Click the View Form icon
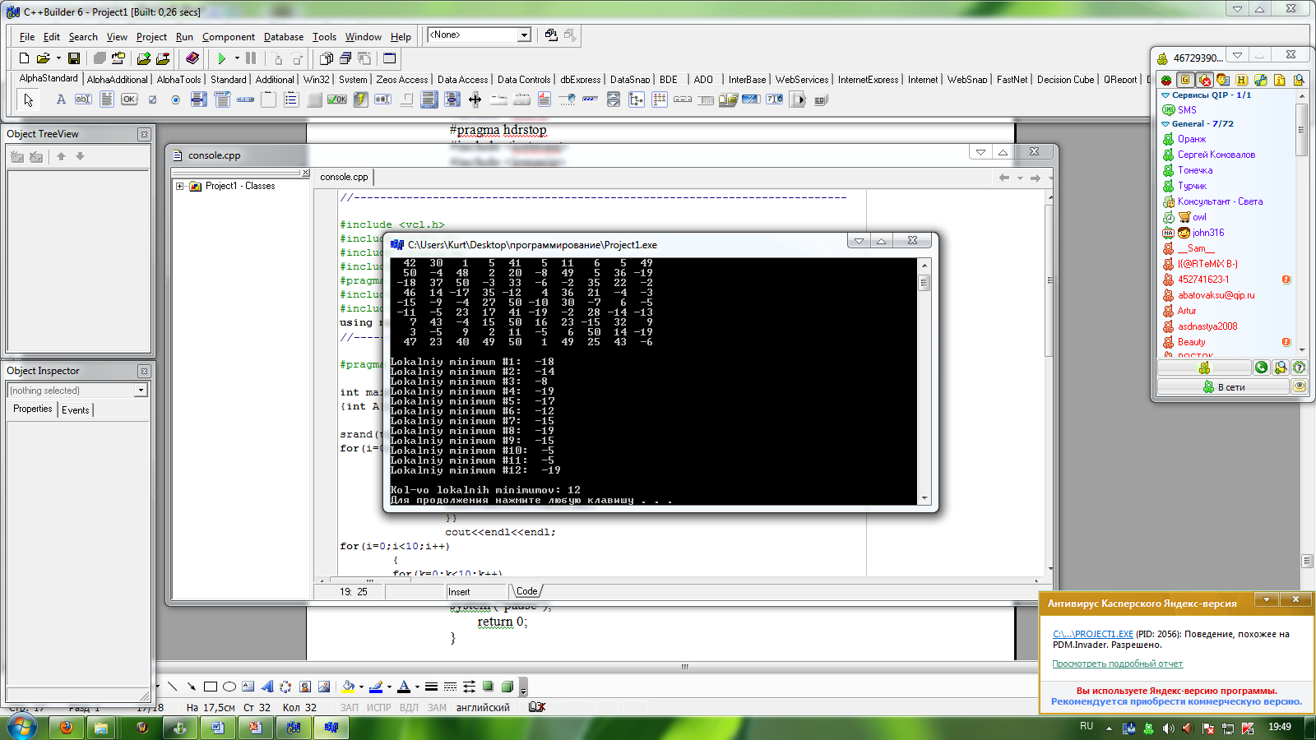Image resolution: width=1316 pixels, height=740 pixels. pyautogui.click(x=345, y=58)
